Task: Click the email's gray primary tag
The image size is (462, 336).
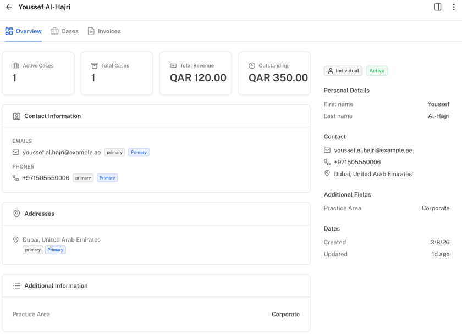Action: click(114, 152)
